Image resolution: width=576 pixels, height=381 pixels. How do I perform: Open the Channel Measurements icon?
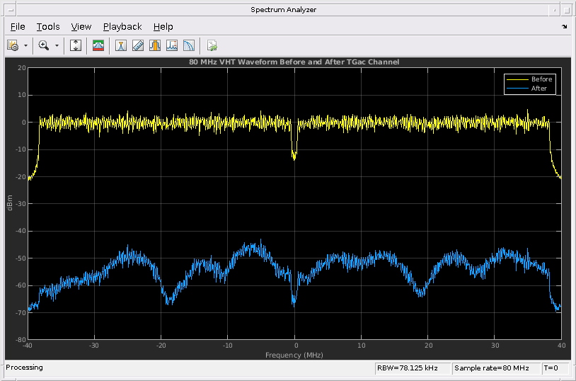tap(155, 45)
